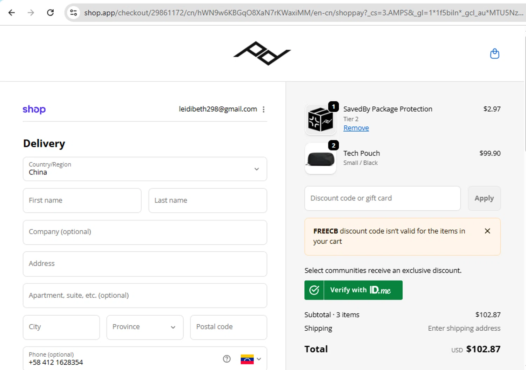This screenshot has height=370, width=526.
Task: Open account options three-dot menu
Action: click(264, 110)
